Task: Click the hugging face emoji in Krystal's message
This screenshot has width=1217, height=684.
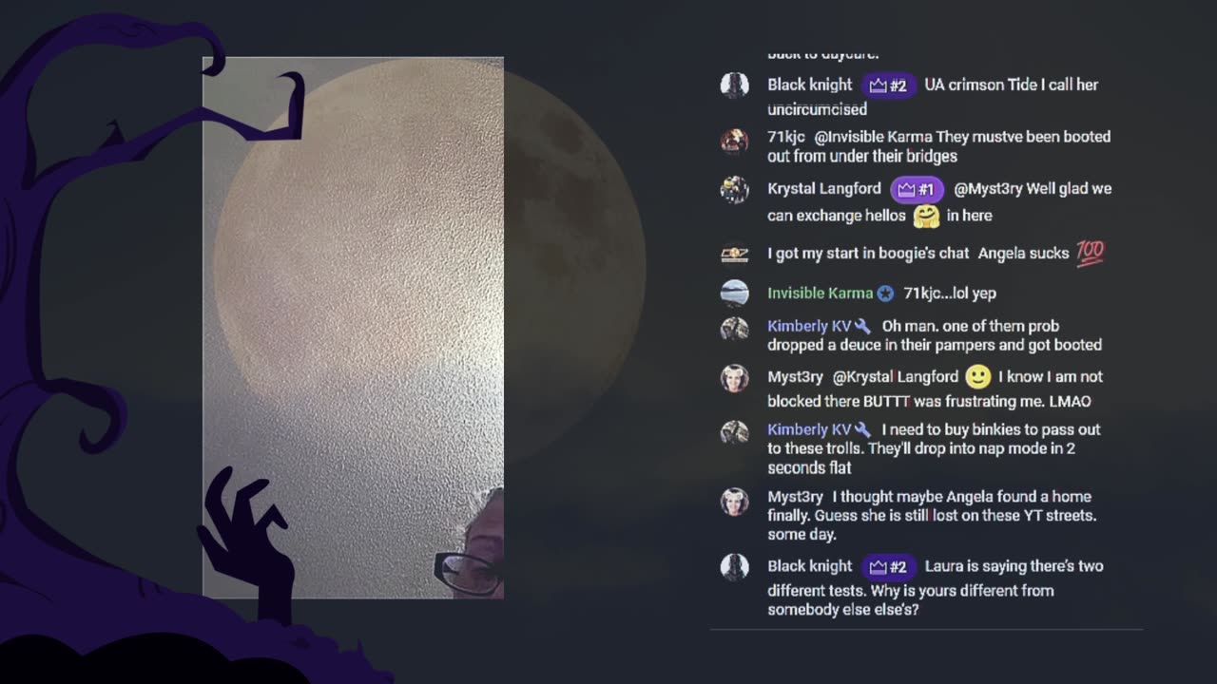Action: pyautogui.click(x=926, y=217)
